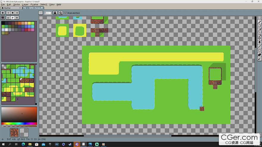Click the foreground tile pattern swatch
The image size is (262, 147).
click(14, 132)
